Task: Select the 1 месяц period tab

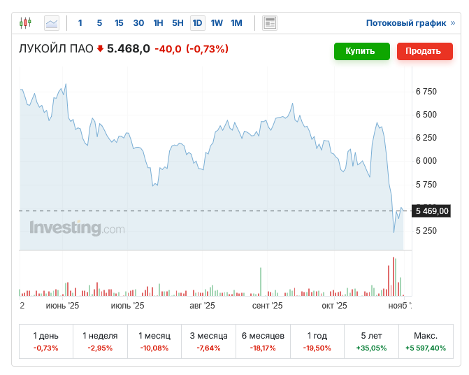Action: click(x=154, y=341)
